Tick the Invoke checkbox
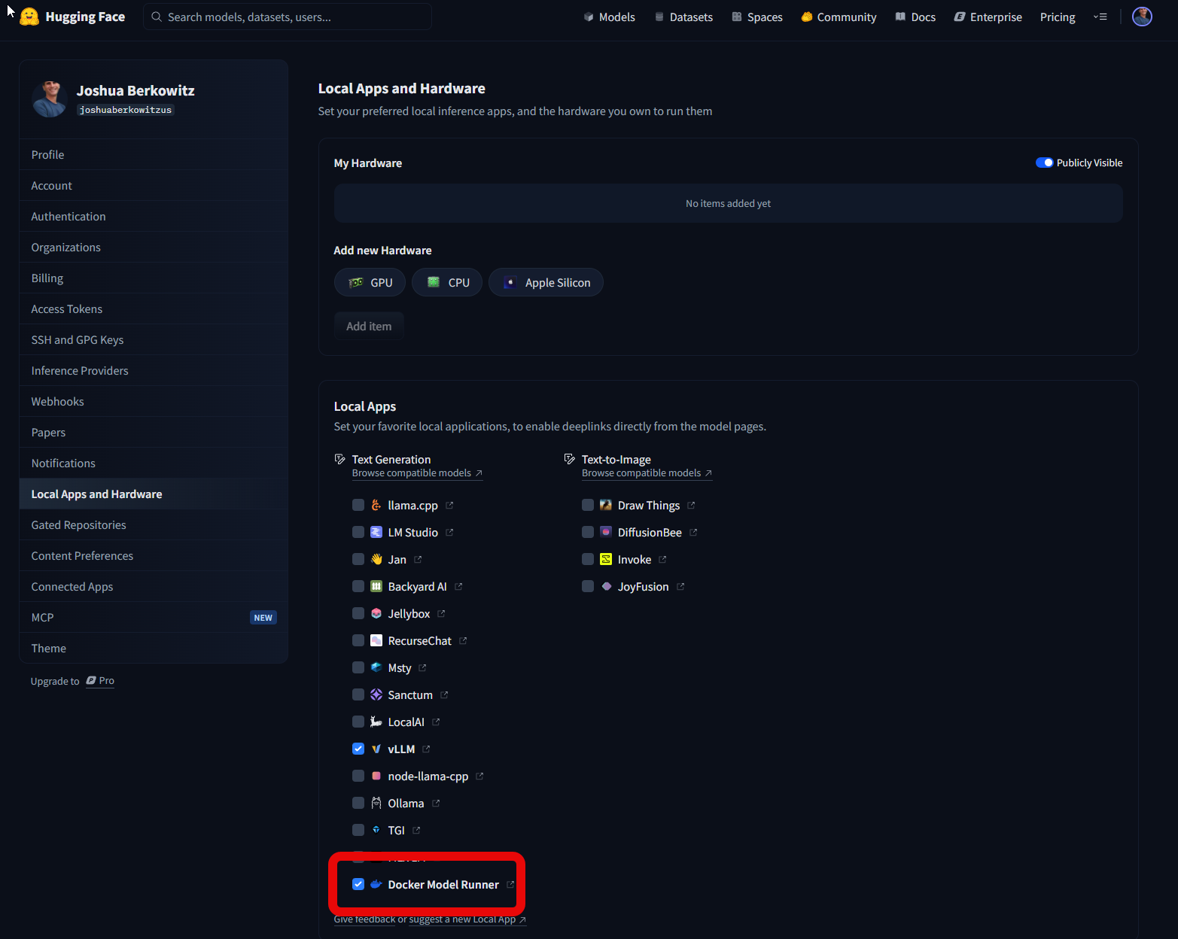The image size is (1178, 939). pos(588,560)
